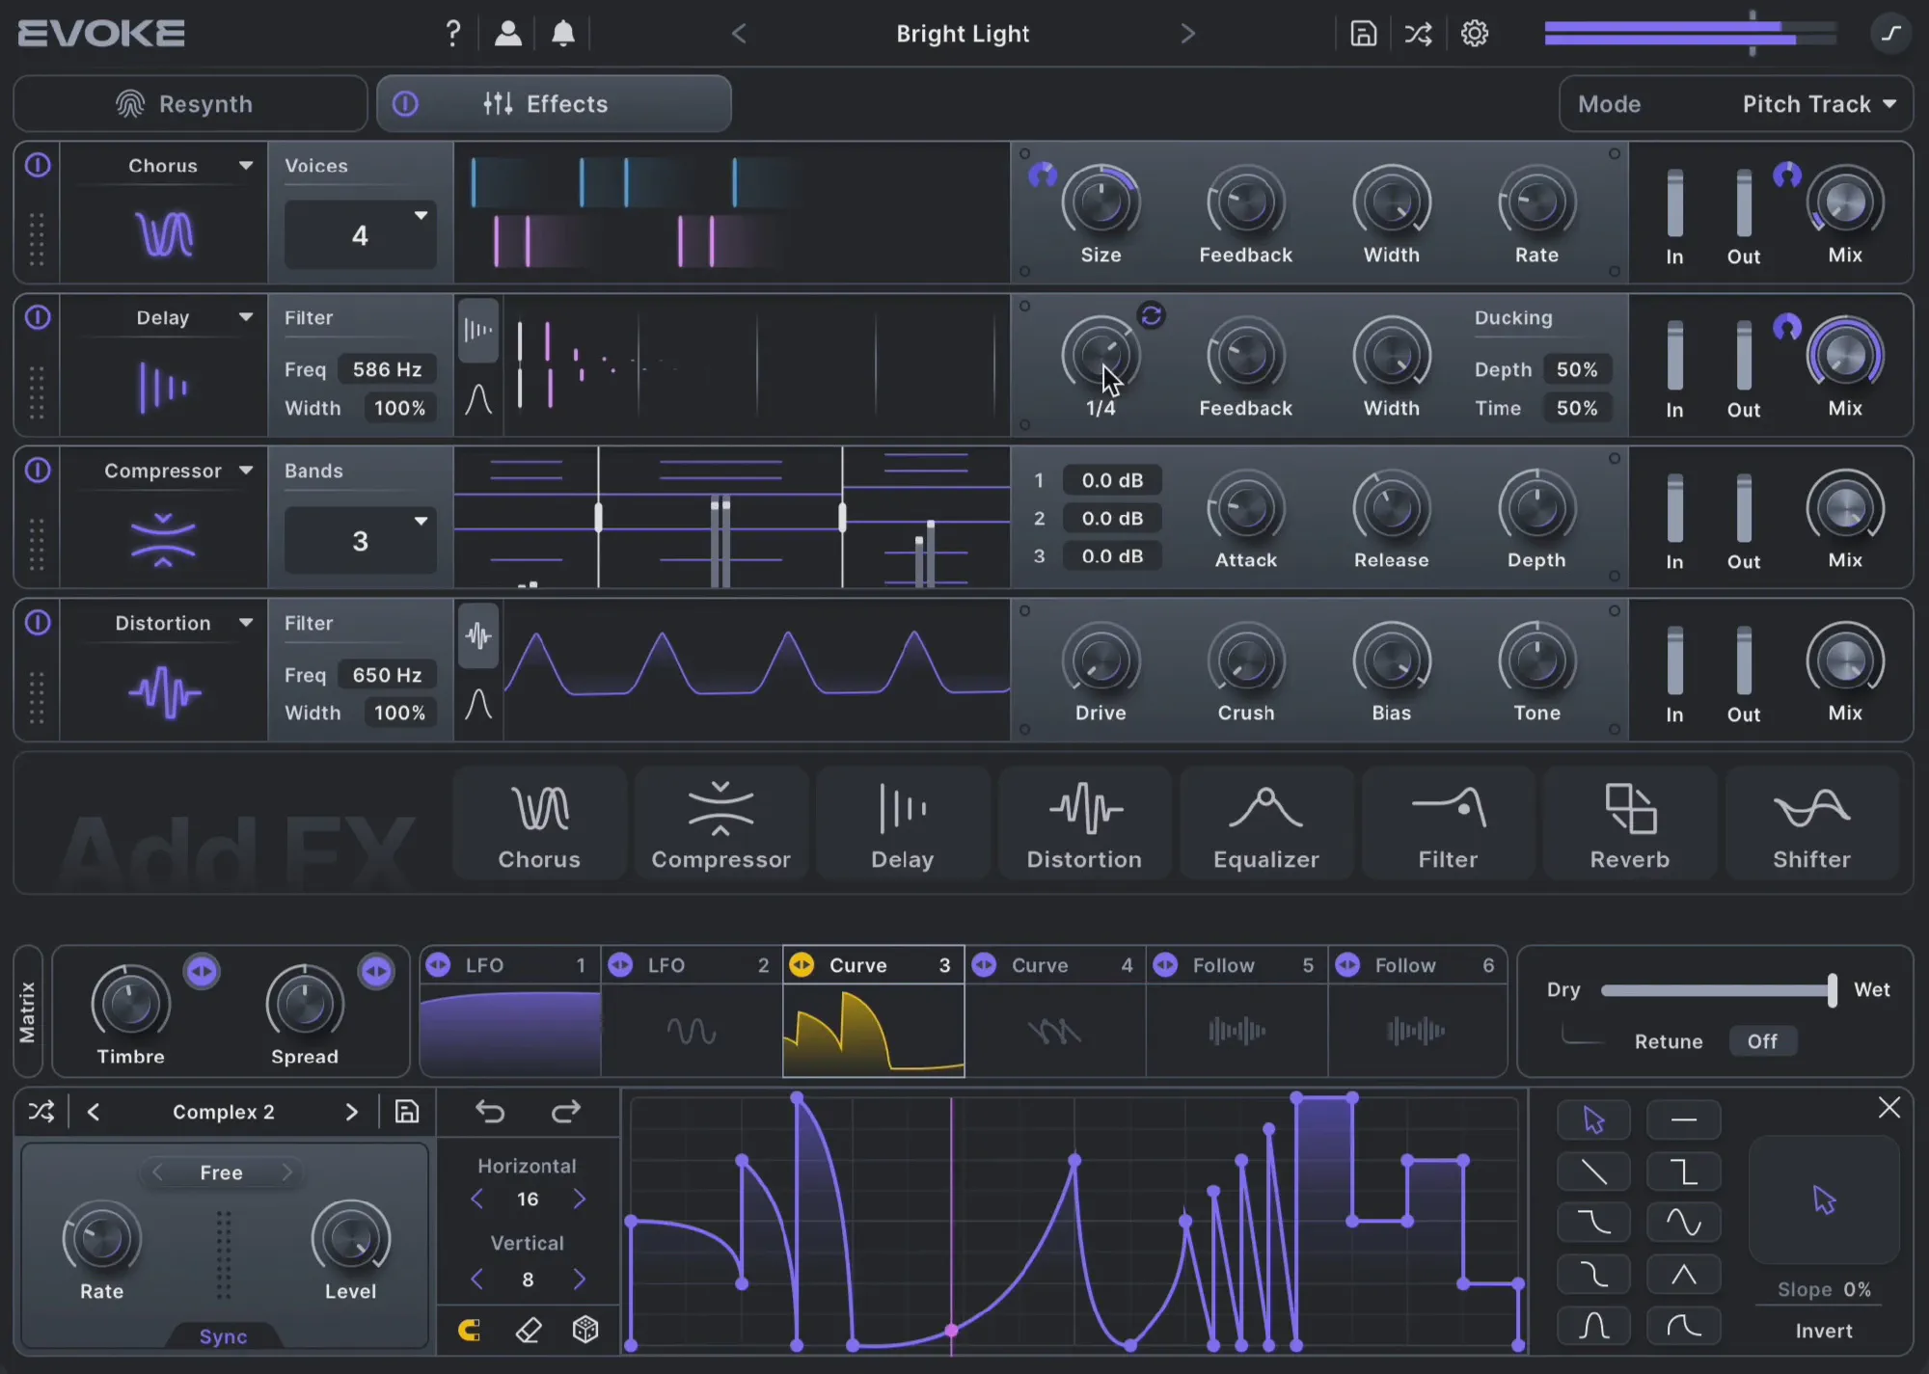Click the Sync button under Rate
Viewport: 1929px width, 1374px height.
[223, 1336]
